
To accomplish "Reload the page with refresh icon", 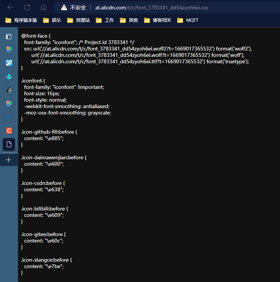I will (x=27, y=8).
